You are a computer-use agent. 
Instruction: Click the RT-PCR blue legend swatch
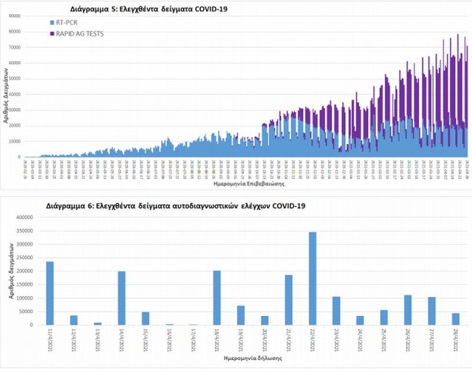point(51,22)
